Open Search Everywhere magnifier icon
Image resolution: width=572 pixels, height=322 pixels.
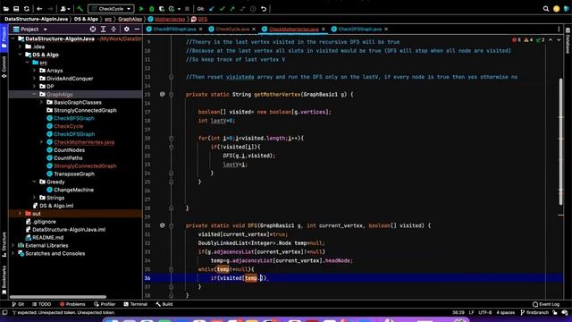pos(546,9)
